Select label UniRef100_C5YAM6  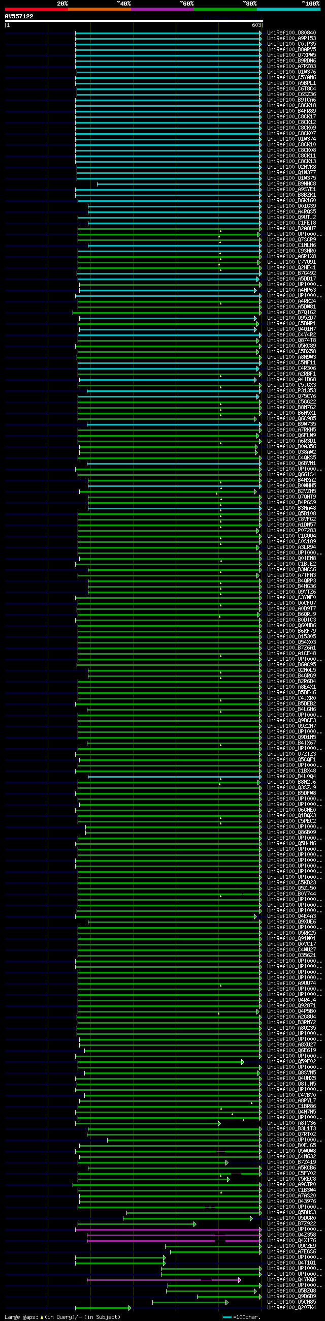tap(291, 78)
